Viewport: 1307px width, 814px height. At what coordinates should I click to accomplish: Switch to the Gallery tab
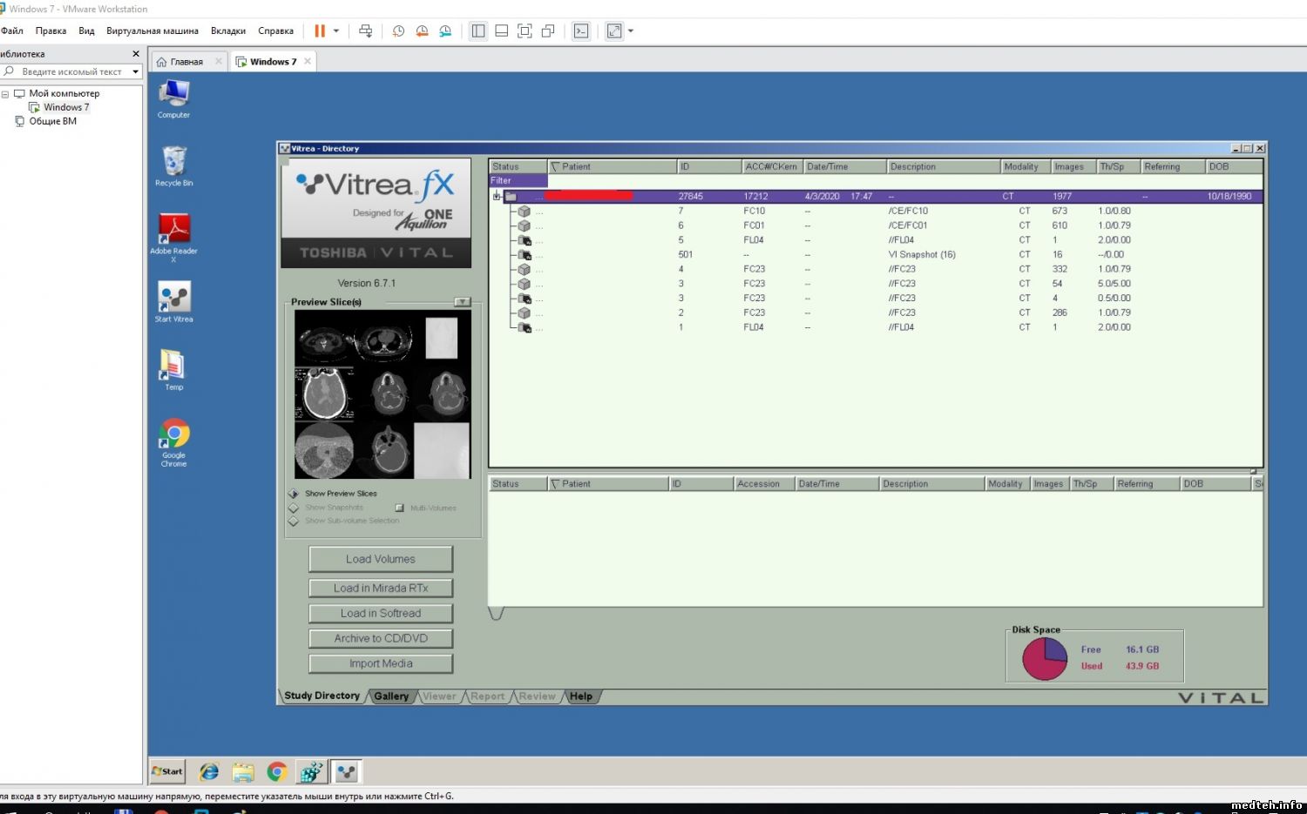point(391,696)
